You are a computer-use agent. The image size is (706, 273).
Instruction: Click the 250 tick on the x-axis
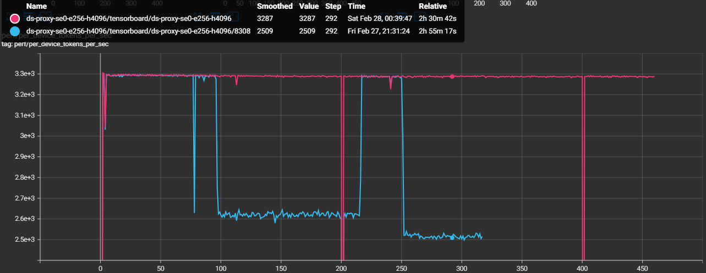click(x=401, y=268)
